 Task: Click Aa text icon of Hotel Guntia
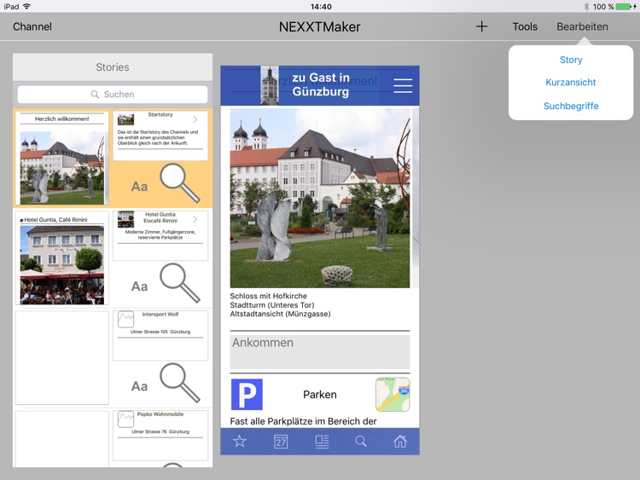point(139,286)
